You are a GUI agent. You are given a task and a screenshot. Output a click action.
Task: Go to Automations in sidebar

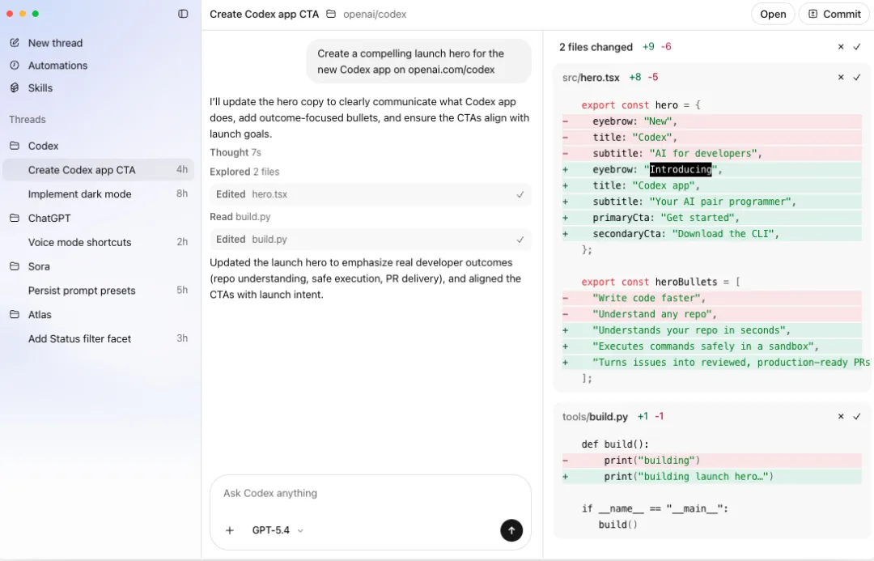point(57,66)
